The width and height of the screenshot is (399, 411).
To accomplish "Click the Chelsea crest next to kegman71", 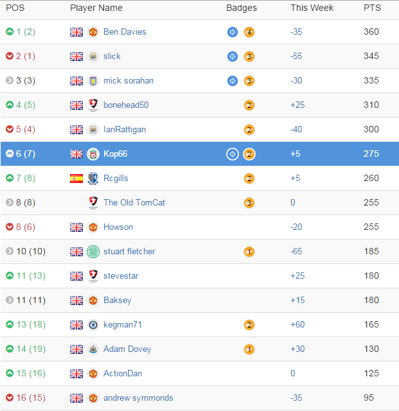I will (93, 325).
